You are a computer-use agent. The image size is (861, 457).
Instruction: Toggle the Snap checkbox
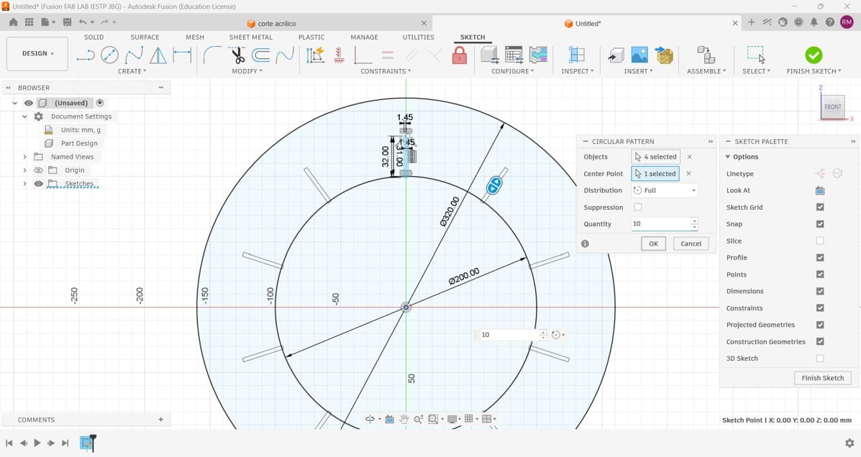point(820,224)
